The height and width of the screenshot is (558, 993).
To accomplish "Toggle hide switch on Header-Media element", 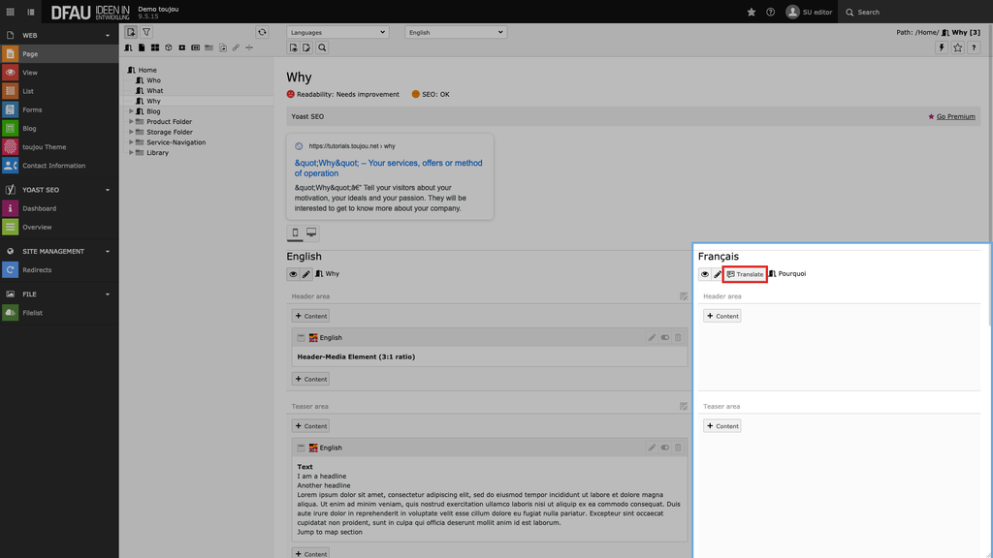I will point(665,338).
